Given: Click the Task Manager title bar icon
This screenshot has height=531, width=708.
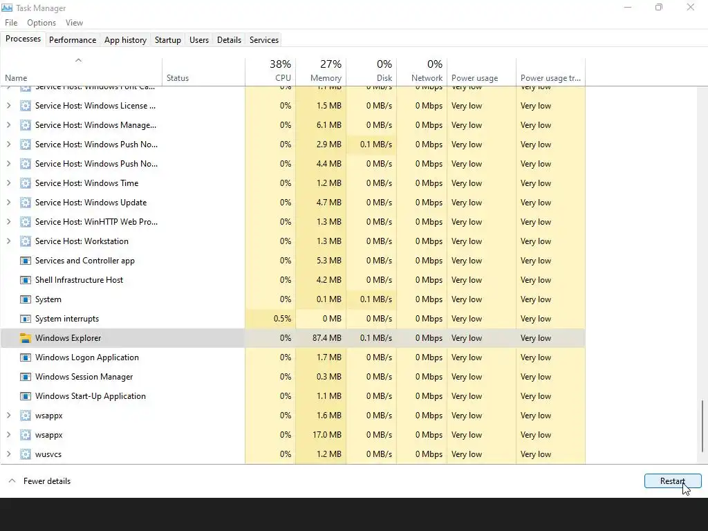Looking at the screenshot, I should point(7,8).
